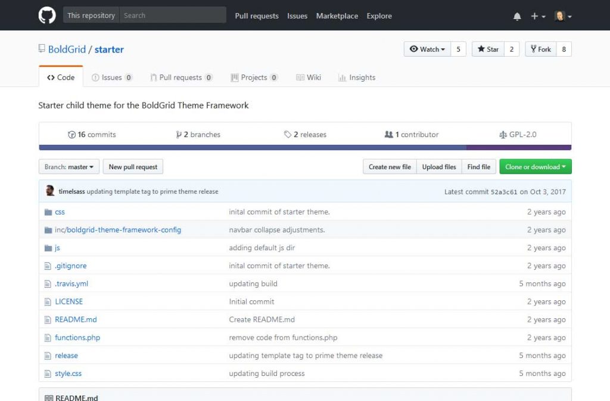The height and width of the screenshot is (401, 610).
Task: Open the Wiki tab
Action: pyautogui.click(x=309, y=77)
